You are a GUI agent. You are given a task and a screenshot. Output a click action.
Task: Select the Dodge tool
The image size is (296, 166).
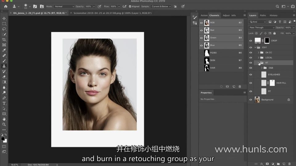point(4,93)
